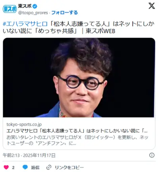
Task: Click the 東スポ profile avatar logo
Action: pos(10,9)
